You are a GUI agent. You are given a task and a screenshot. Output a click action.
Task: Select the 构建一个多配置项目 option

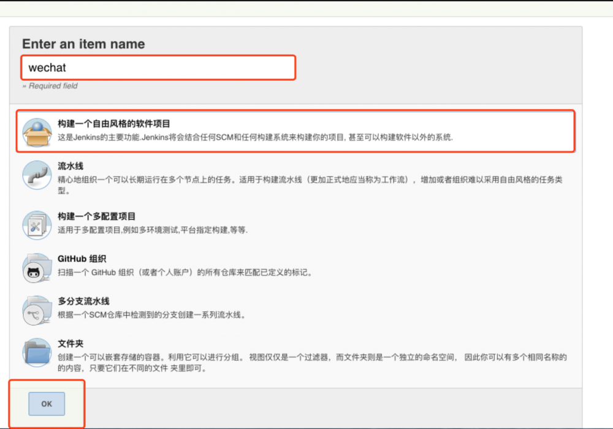[245, 224]
